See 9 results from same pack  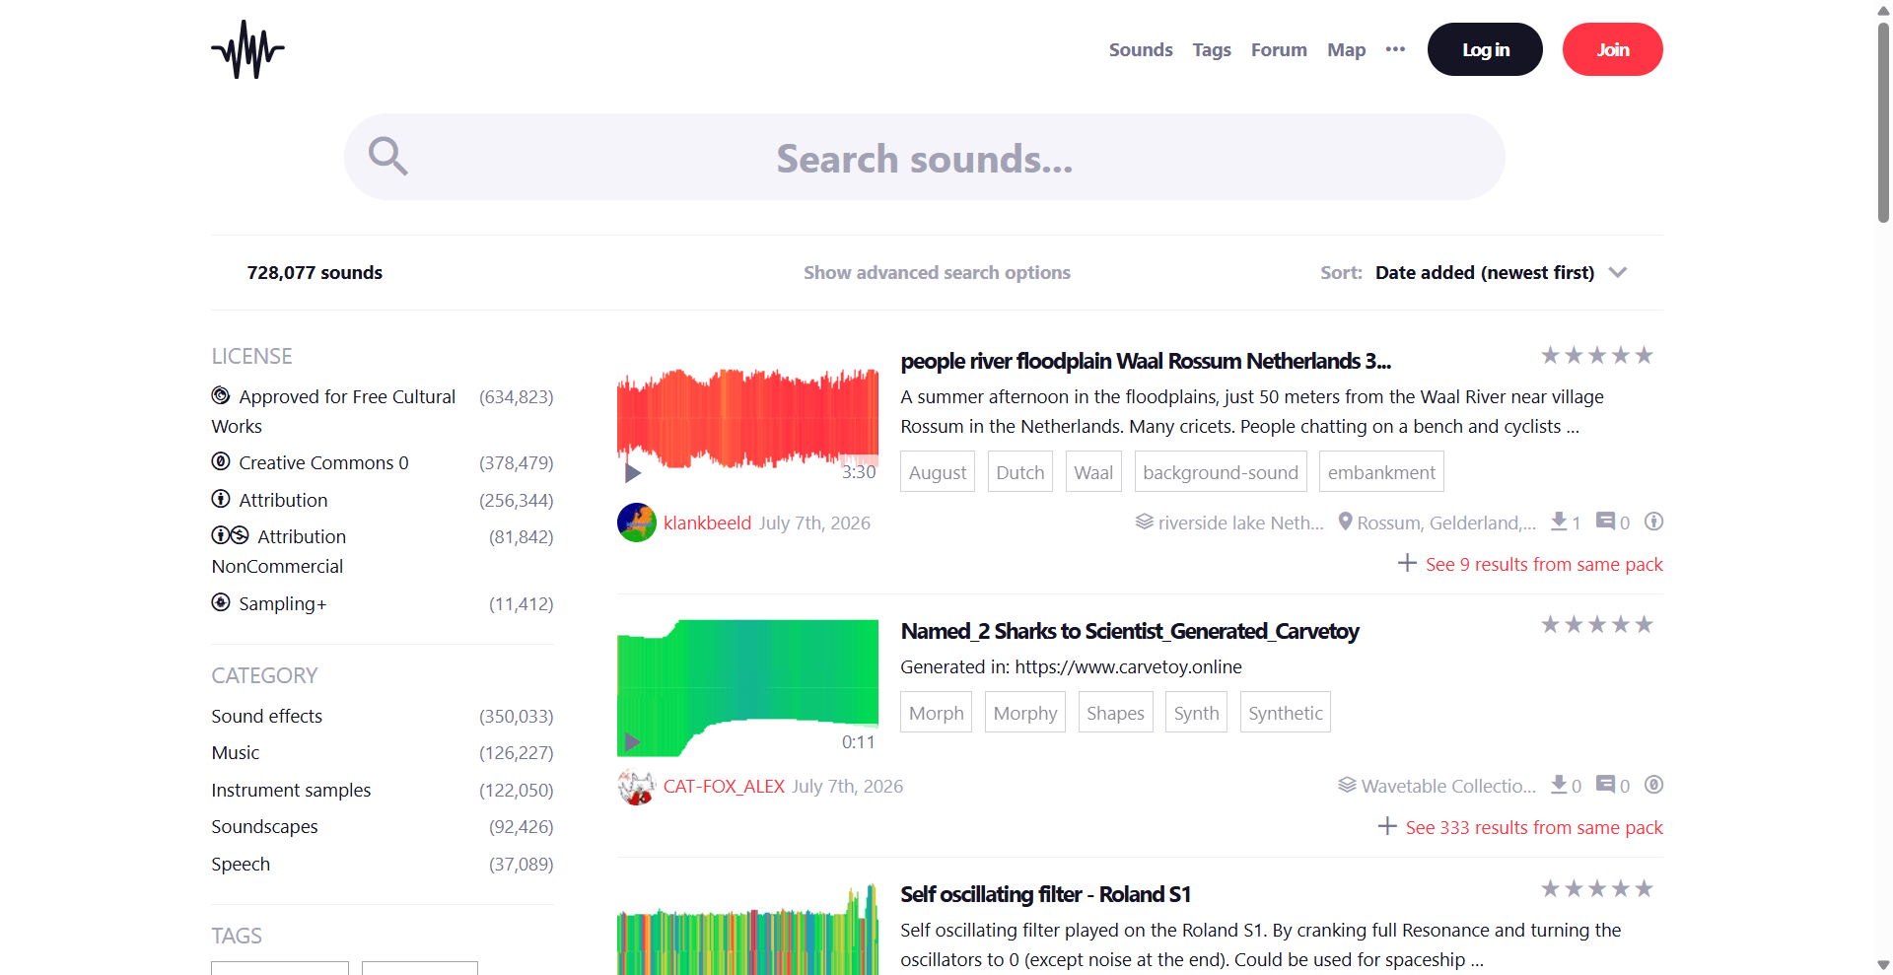[1544, 564]
